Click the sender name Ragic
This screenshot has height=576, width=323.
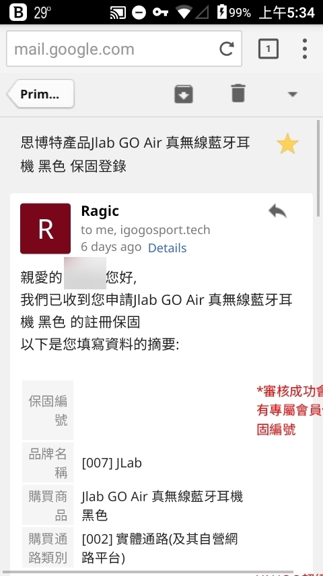(100, 211)
